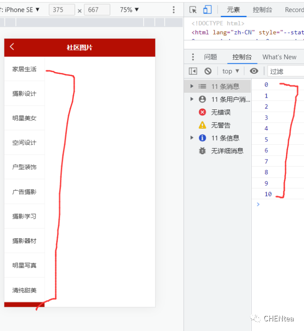This screenshot has height=331, width=304.
Task: Click the verbose bug icon
Action: pyautogui.click(x=203, y=151)
